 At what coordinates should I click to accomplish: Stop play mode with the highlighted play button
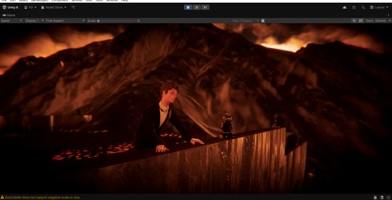[x=188, y=7]
